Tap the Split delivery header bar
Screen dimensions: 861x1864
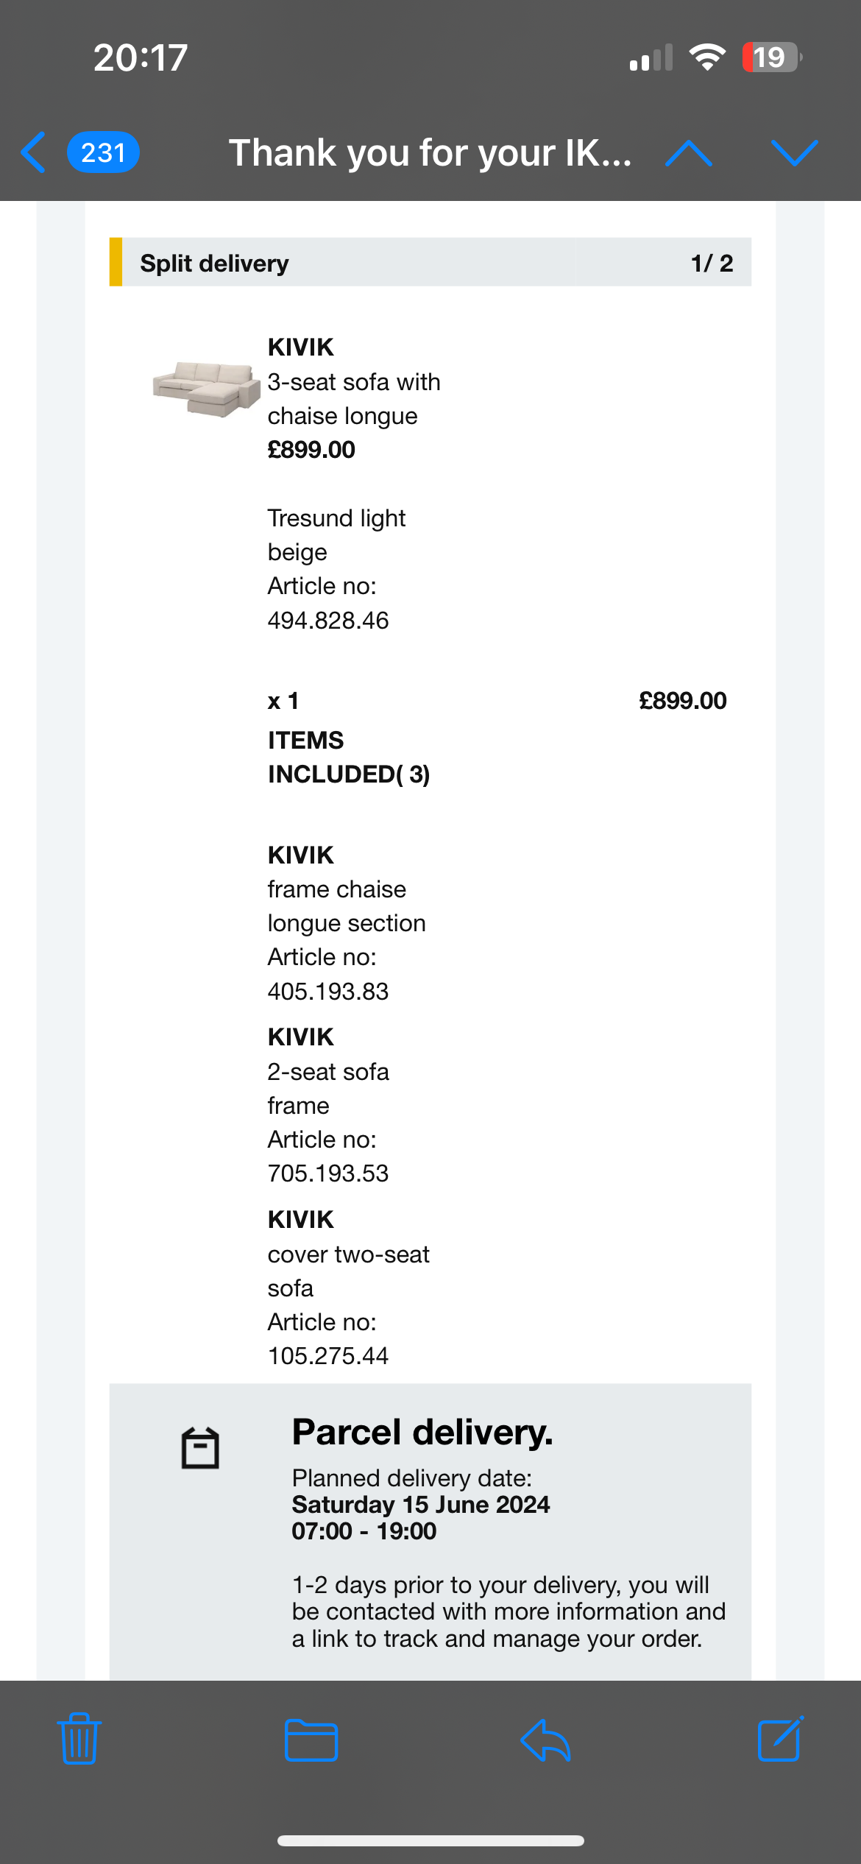pos(431,262)
